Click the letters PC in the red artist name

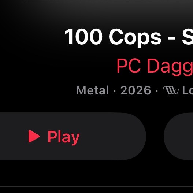point(129,66)
